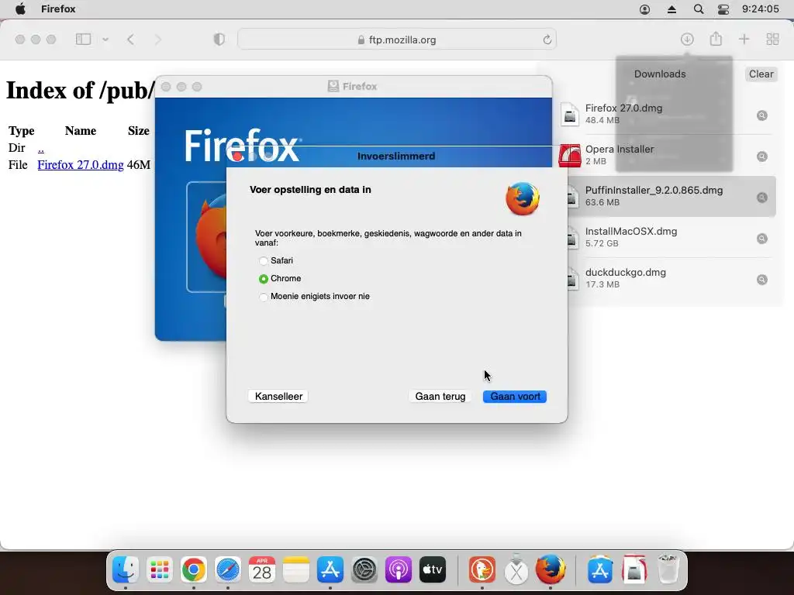
Task: Go back in Safari toolbar
Action: click(x=130, y=40)
